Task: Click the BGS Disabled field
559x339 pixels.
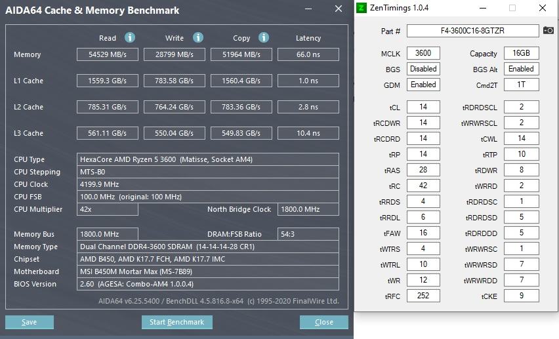Action: pyautogui.click(x=423, y=69)
